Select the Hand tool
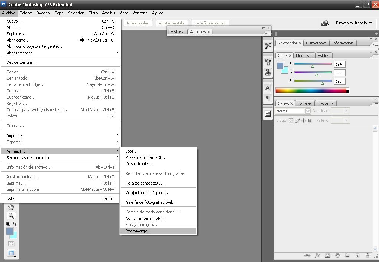The image size is (379, 262). click(12, 207)
